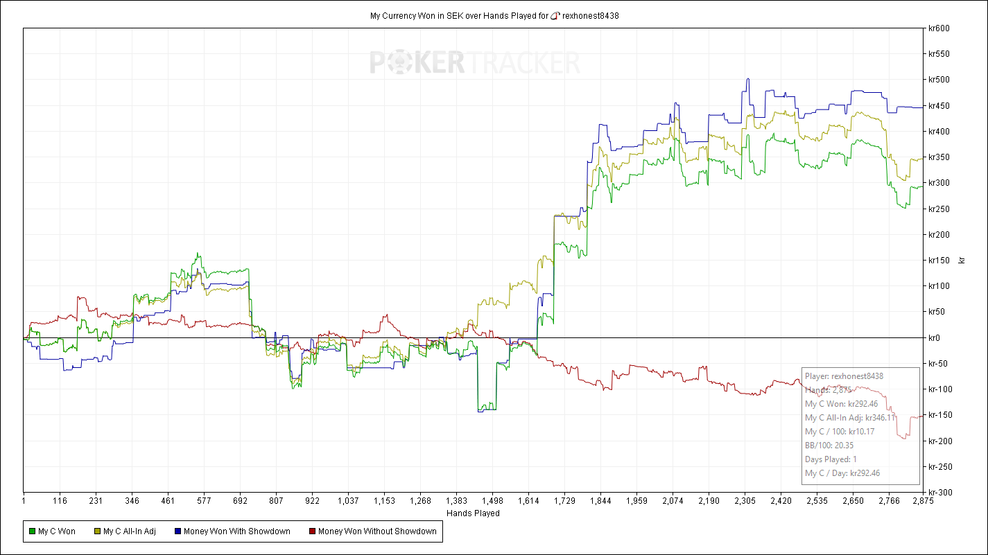Click the '2,305' x-axis tick label
Image resolution: width=988 pixels, height=555 pixels.
click(745, 500)
